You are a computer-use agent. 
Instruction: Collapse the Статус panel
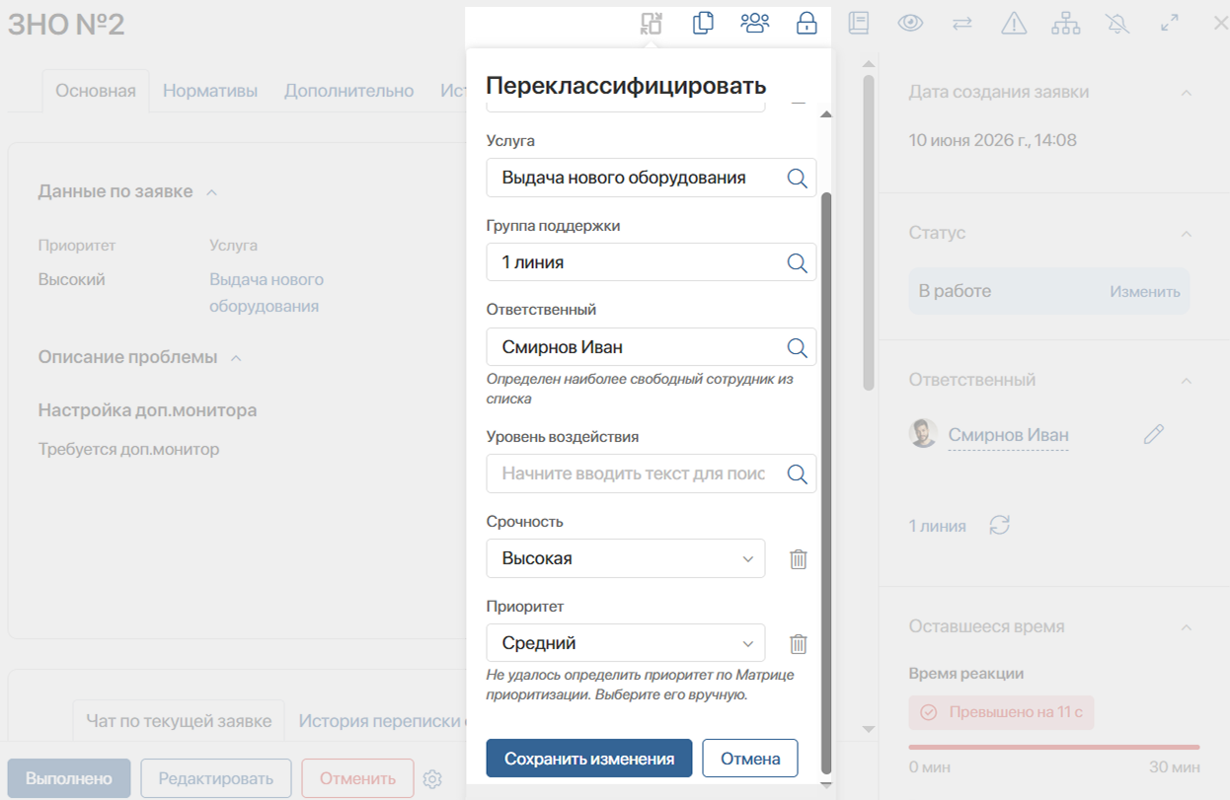[1187, 234]
